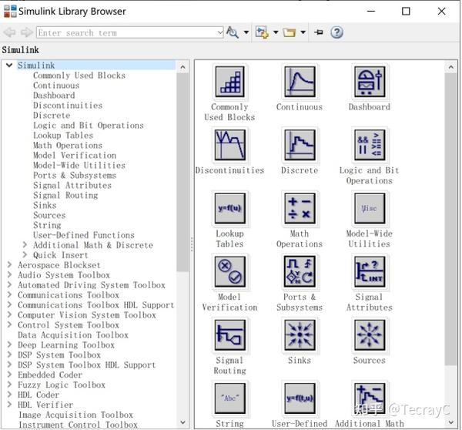Viewport: 462px width, 430px height.
Task: Expand the Fuzzy Logic Toolbox node
Action: pyautogui.click(x=9, y=385)
